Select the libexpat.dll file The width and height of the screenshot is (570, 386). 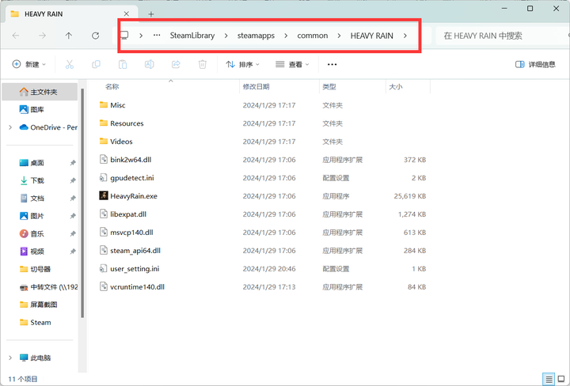coord(264,214)
